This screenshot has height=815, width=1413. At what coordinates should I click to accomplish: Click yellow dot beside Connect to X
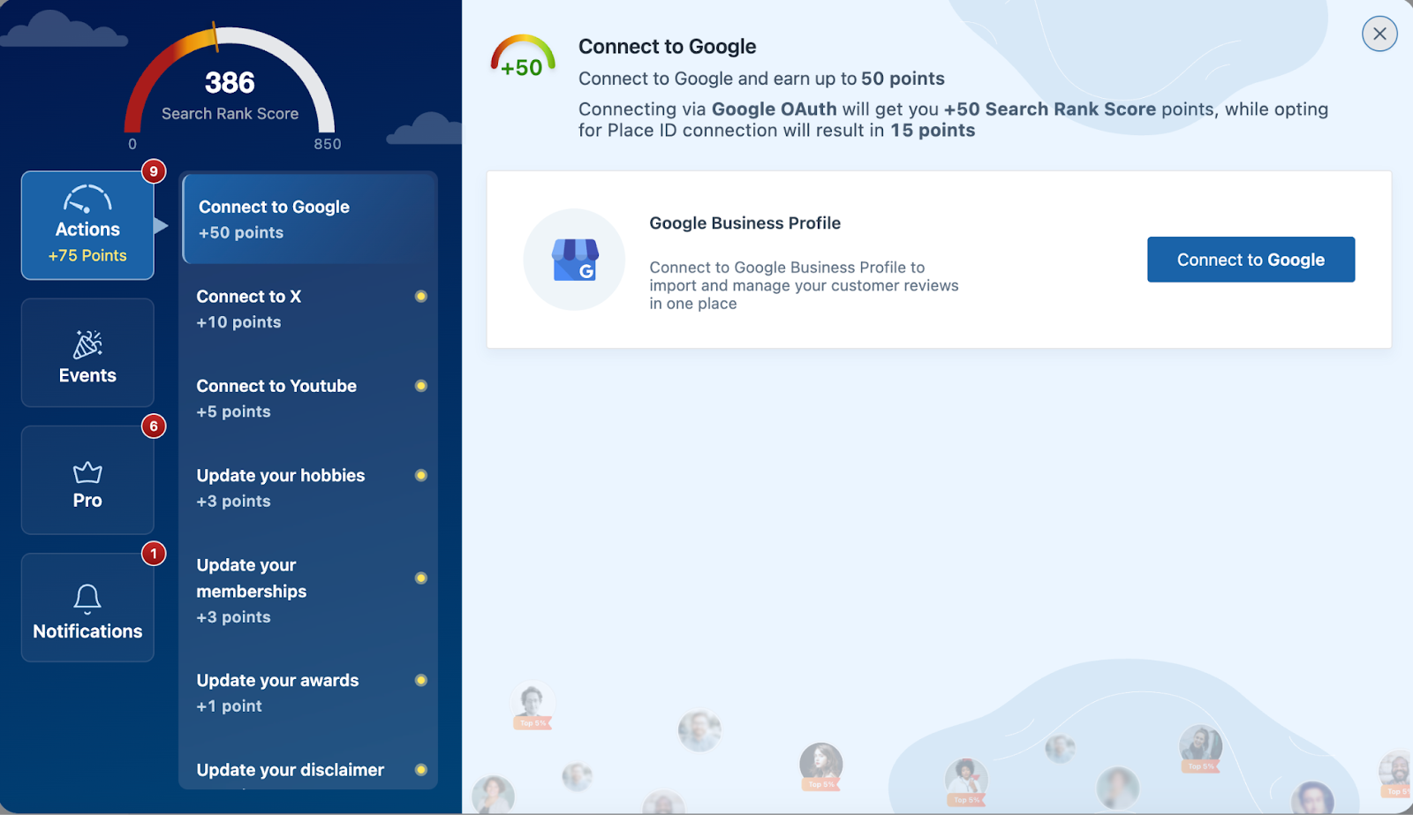tap(421, 297)
